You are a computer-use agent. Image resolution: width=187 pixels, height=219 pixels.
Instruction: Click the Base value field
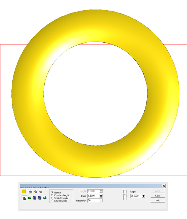point(94,196)
